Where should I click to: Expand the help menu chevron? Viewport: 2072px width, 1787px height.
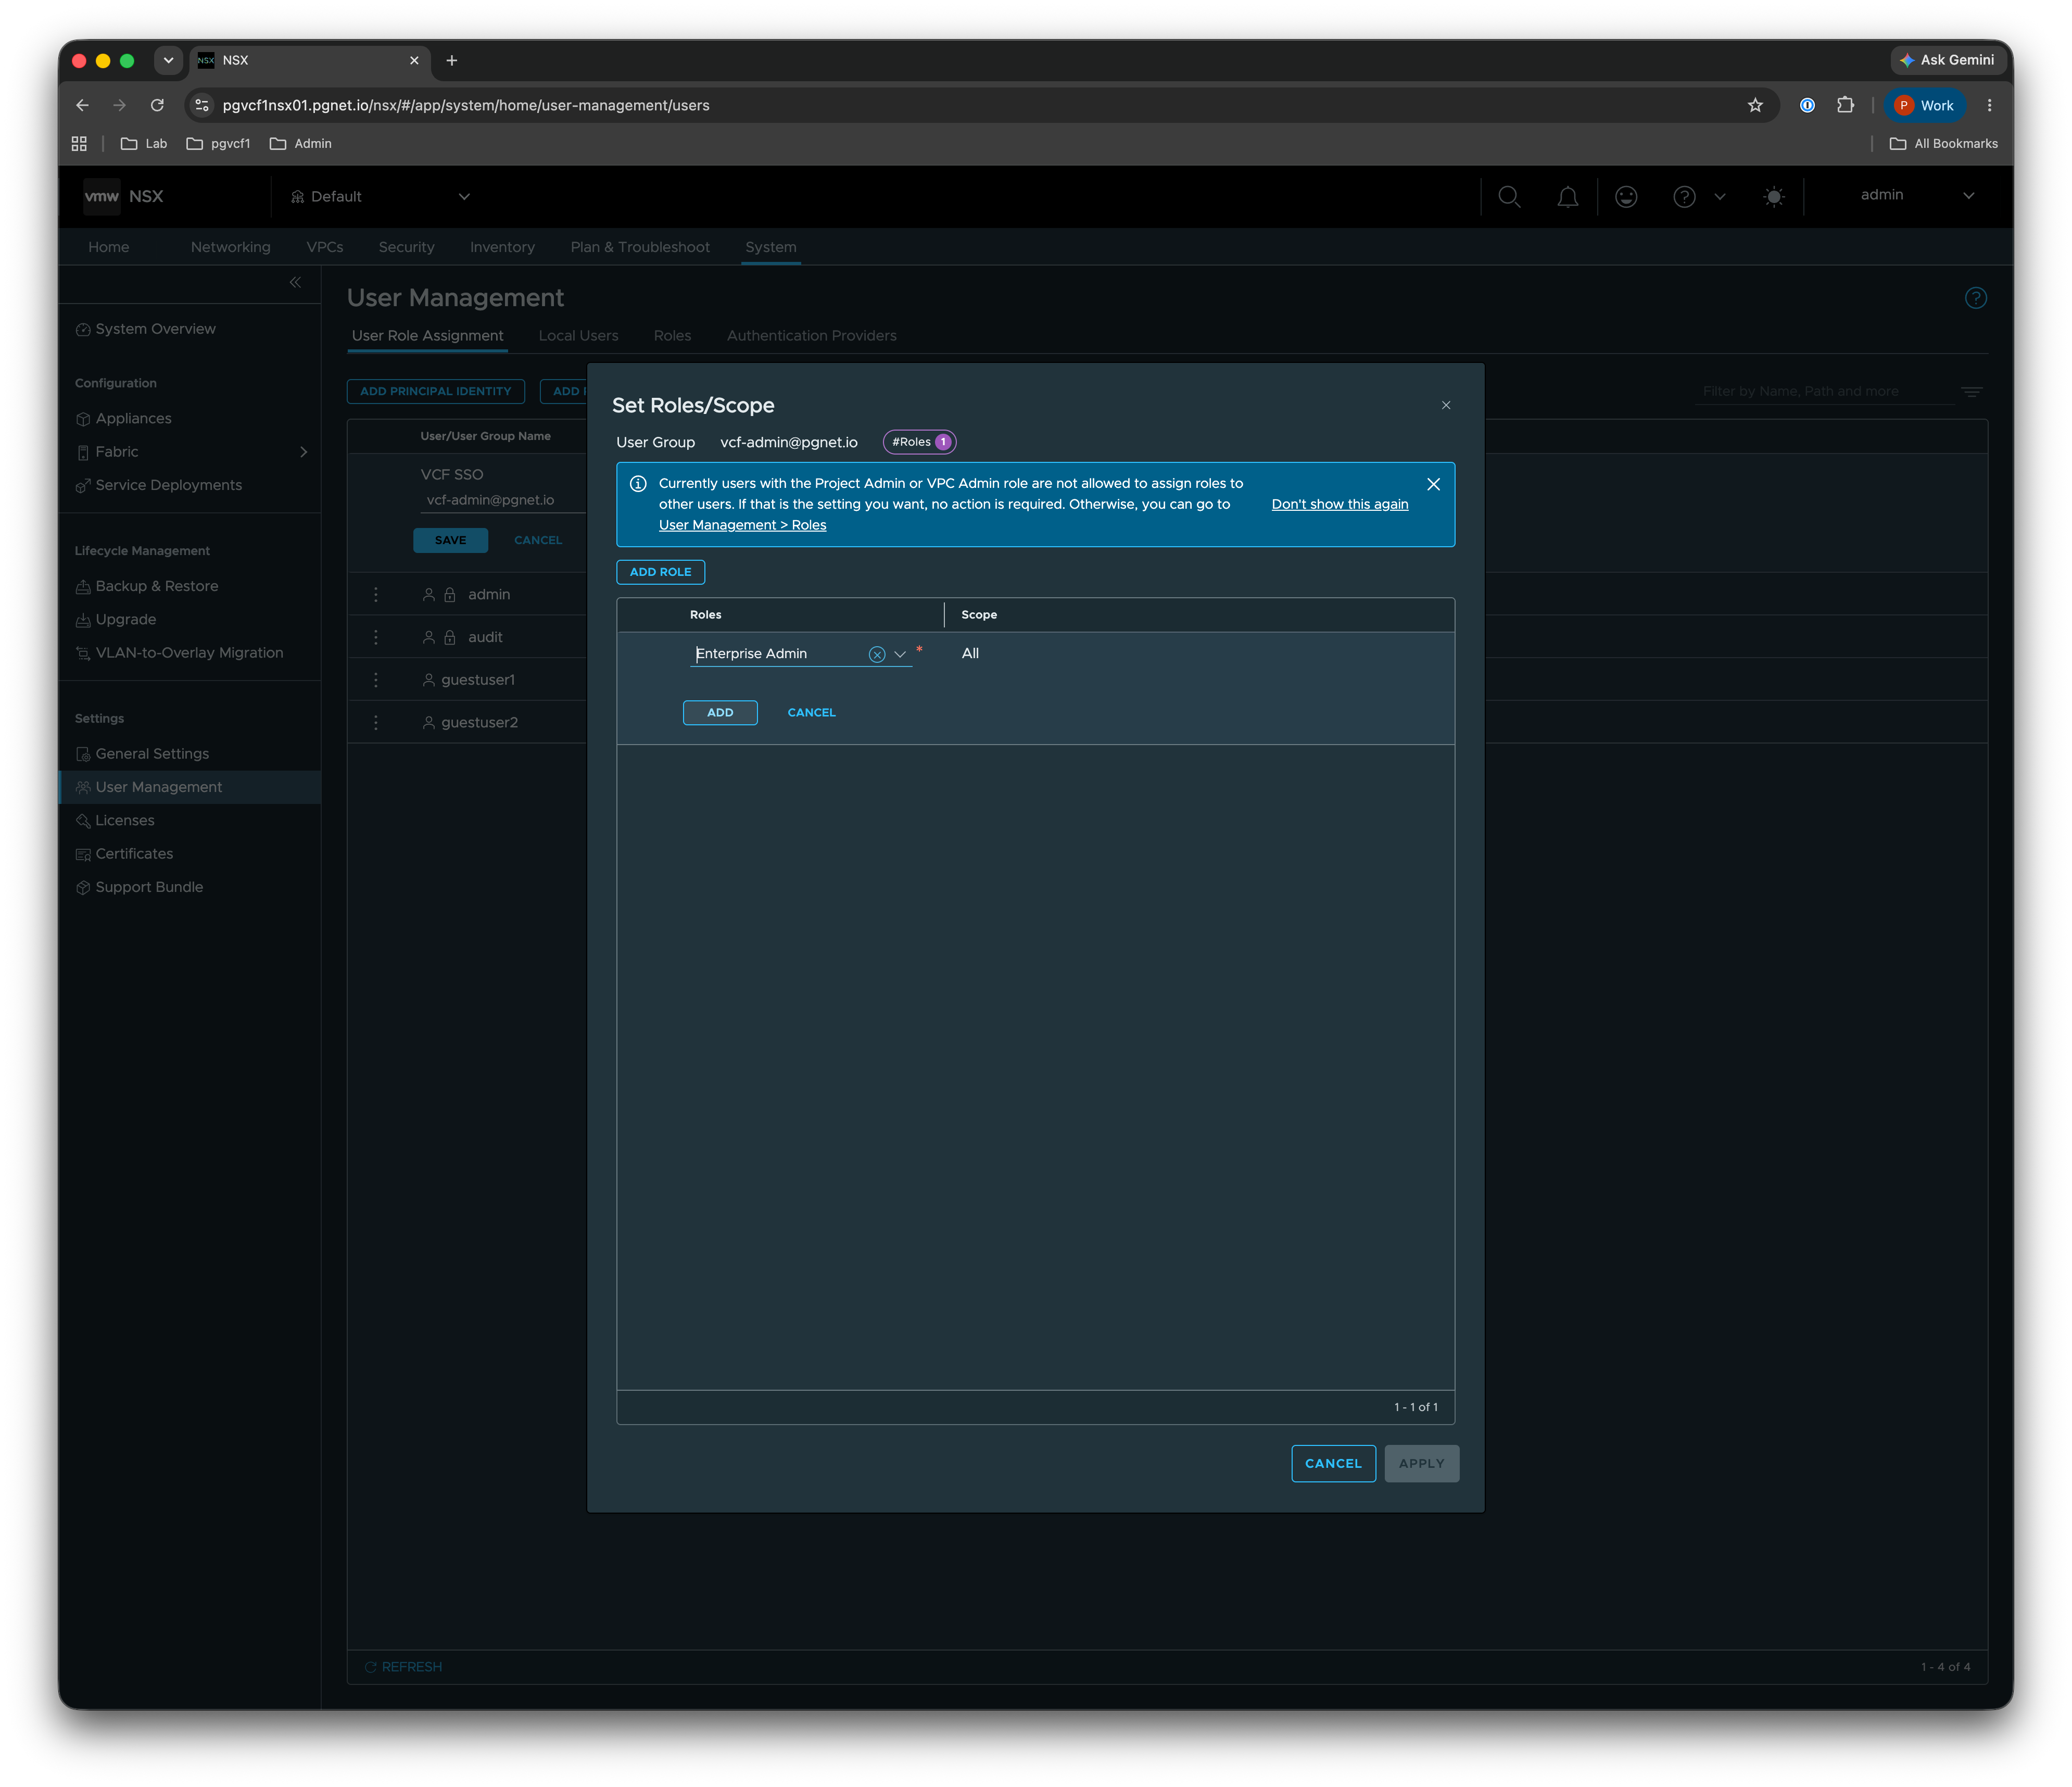pos(1719,197)
